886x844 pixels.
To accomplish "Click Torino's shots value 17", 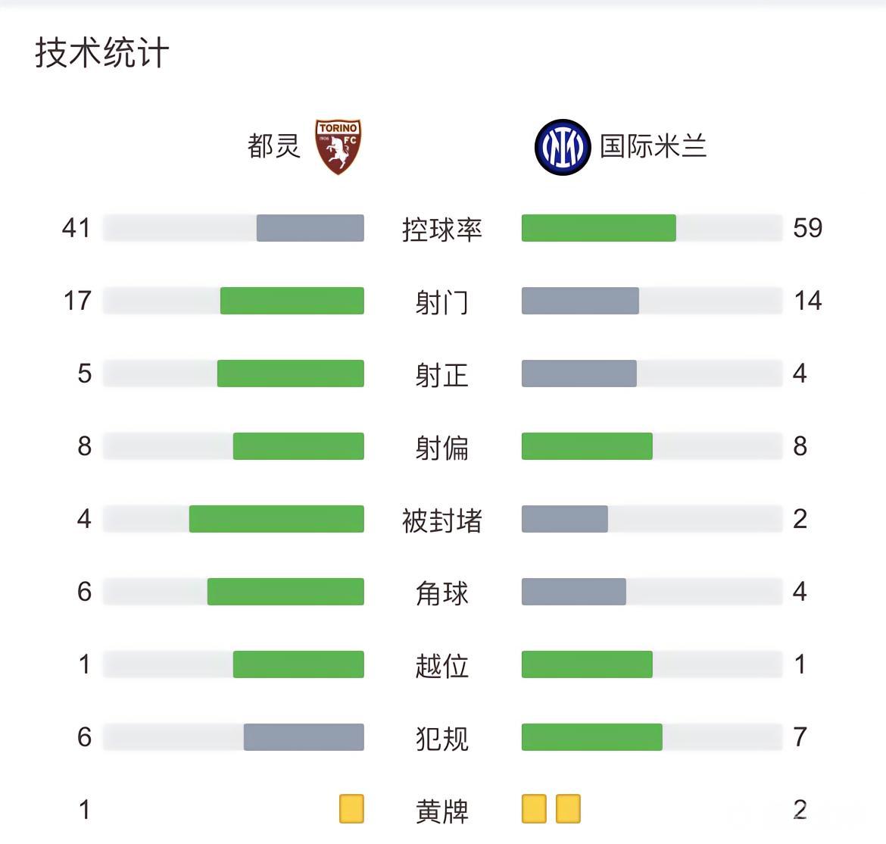I will click(77, 301).
